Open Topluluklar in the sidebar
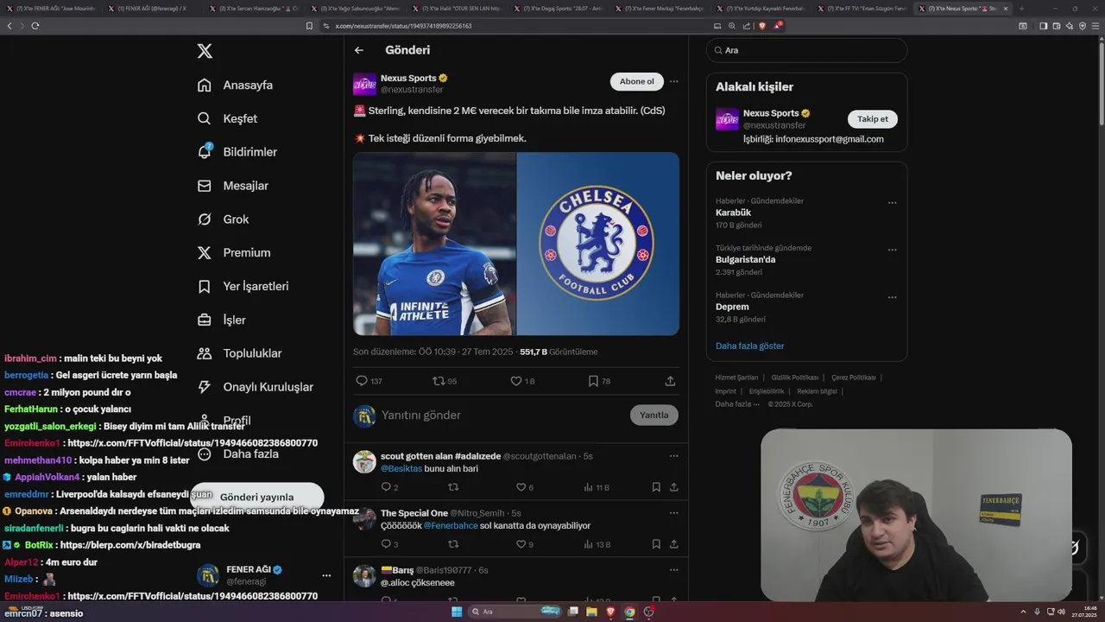 coord(239,353)
